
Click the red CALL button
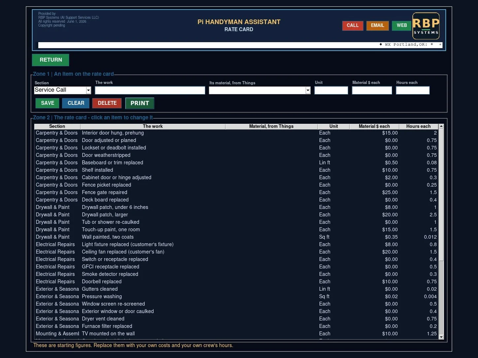click(353, 25)
